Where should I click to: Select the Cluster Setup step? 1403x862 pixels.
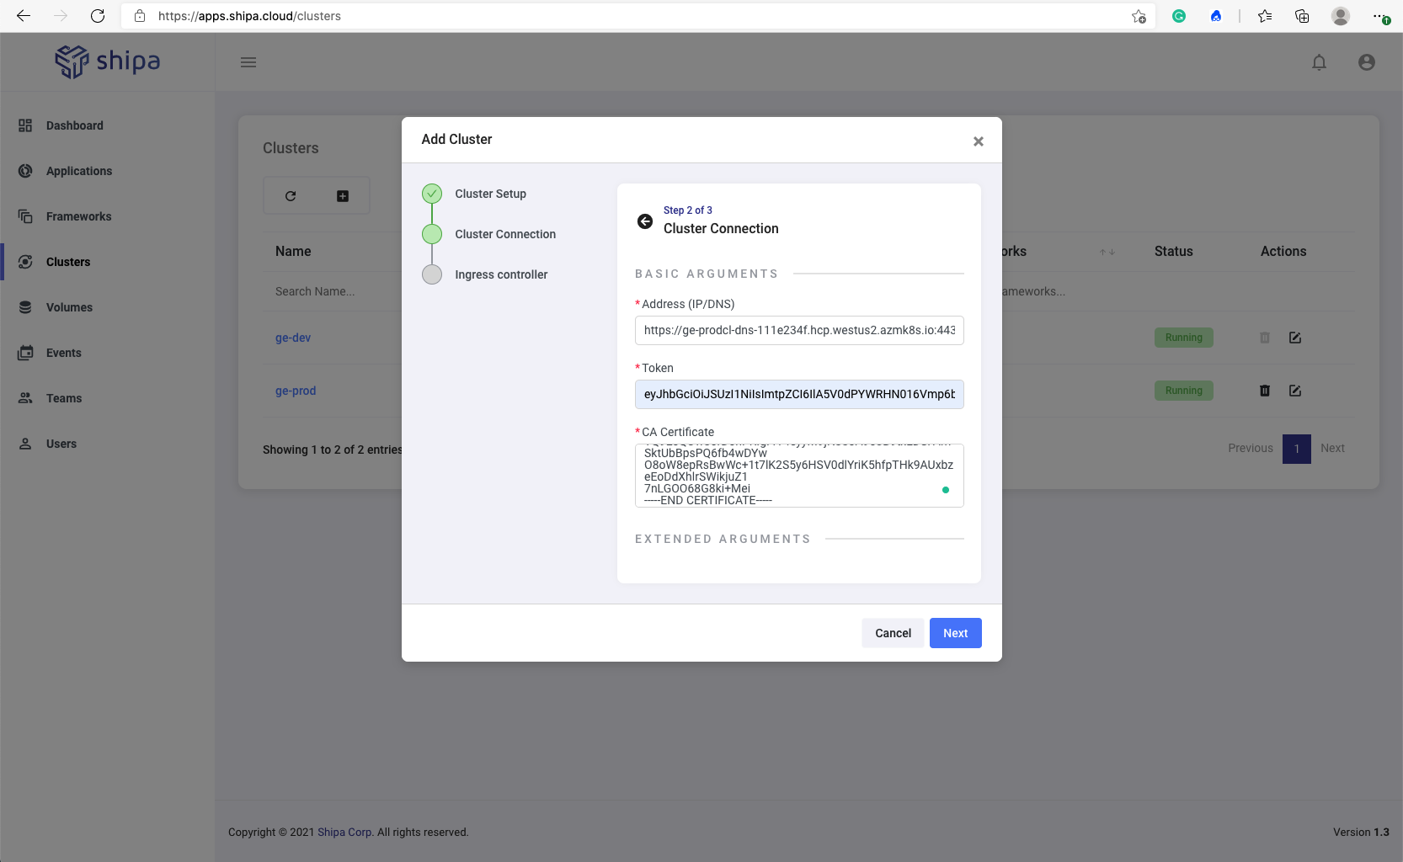[490, 194]
